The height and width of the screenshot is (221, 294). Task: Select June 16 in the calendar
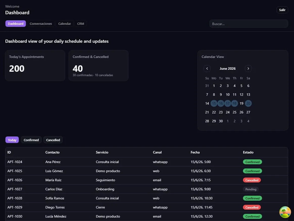(221, 103)
